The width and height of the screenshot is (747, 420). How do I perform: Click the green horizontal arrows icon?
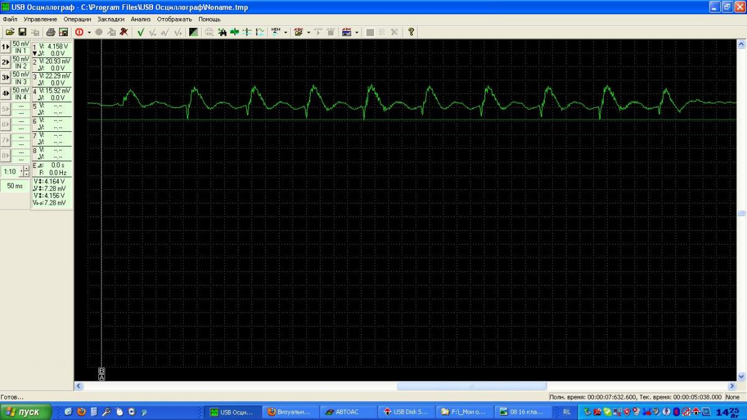[235, 32]
